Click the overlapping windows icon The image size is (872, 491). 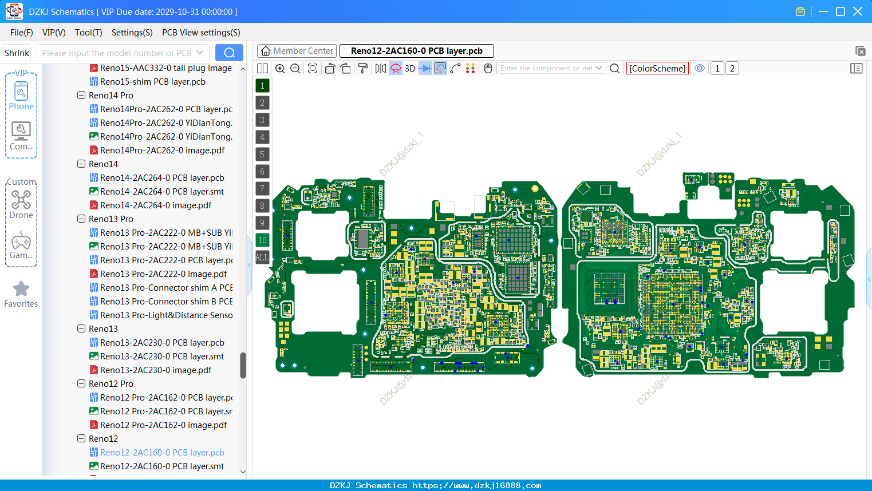[860, 51]
